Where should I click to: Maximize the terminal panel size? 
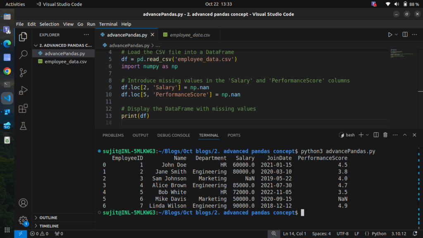(405, 135)
